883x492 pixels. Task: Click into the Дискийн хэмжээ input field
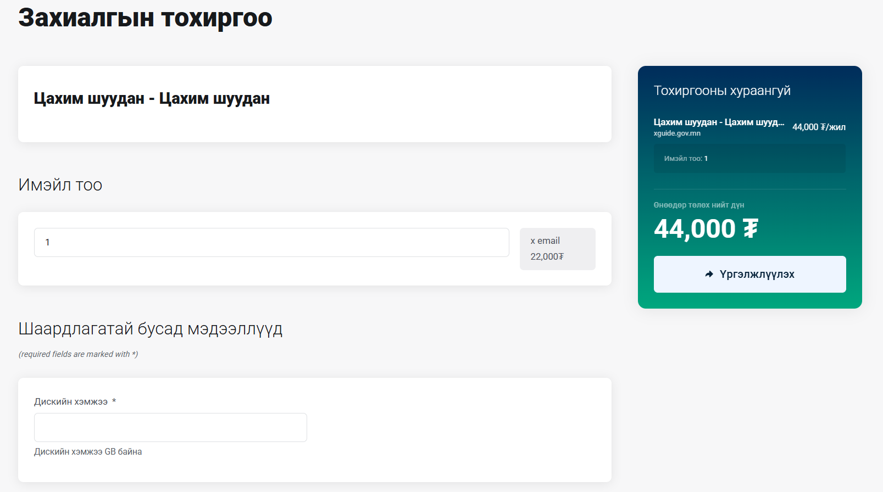tap(170, 427)
